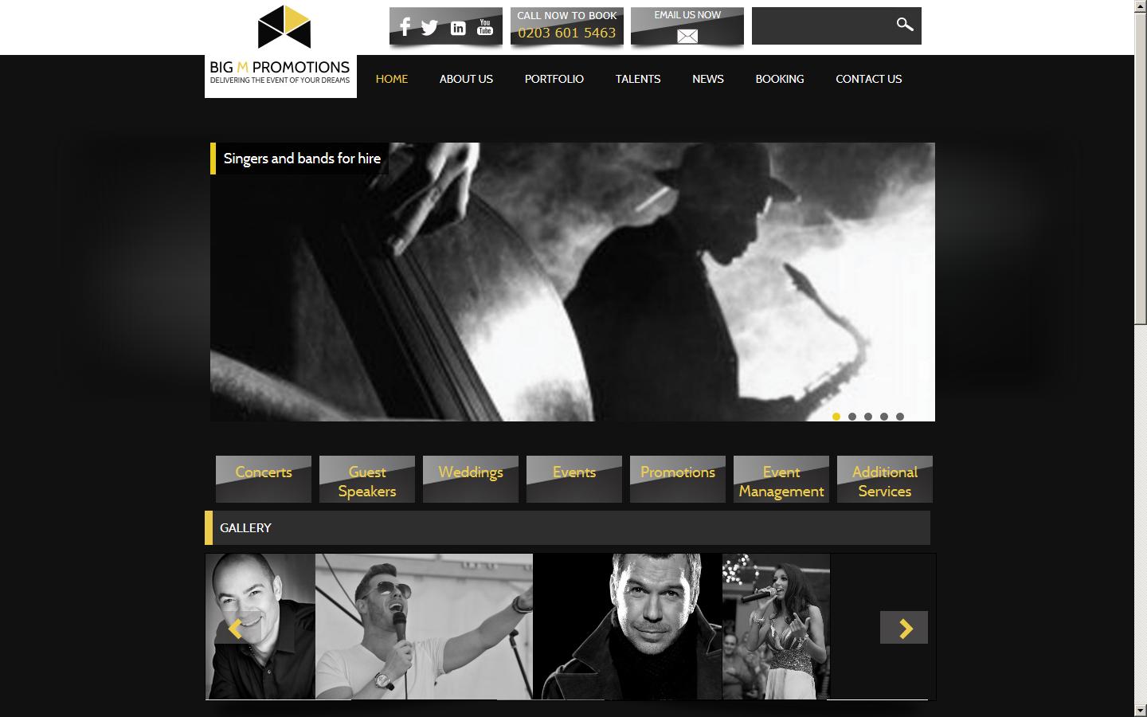This screenshot has height=717, width=1147.
Task: Switch to the third slideshow dot
Action: click(x=868, y=417)
